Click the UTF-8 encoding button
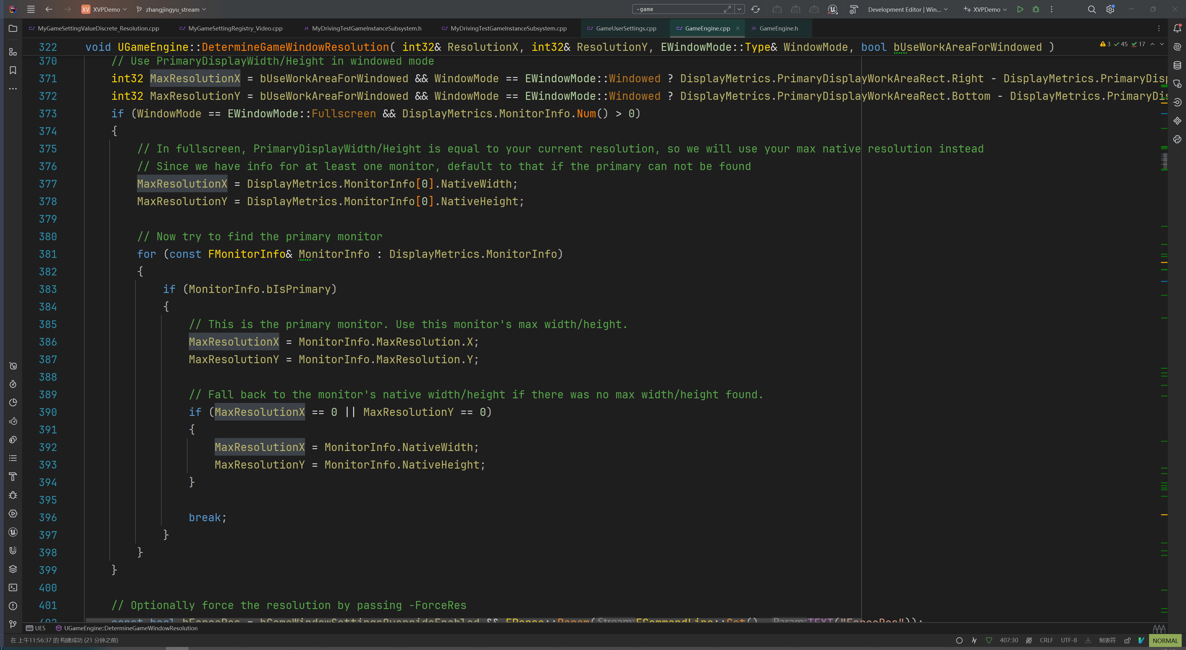 [x=1069, y=640]
